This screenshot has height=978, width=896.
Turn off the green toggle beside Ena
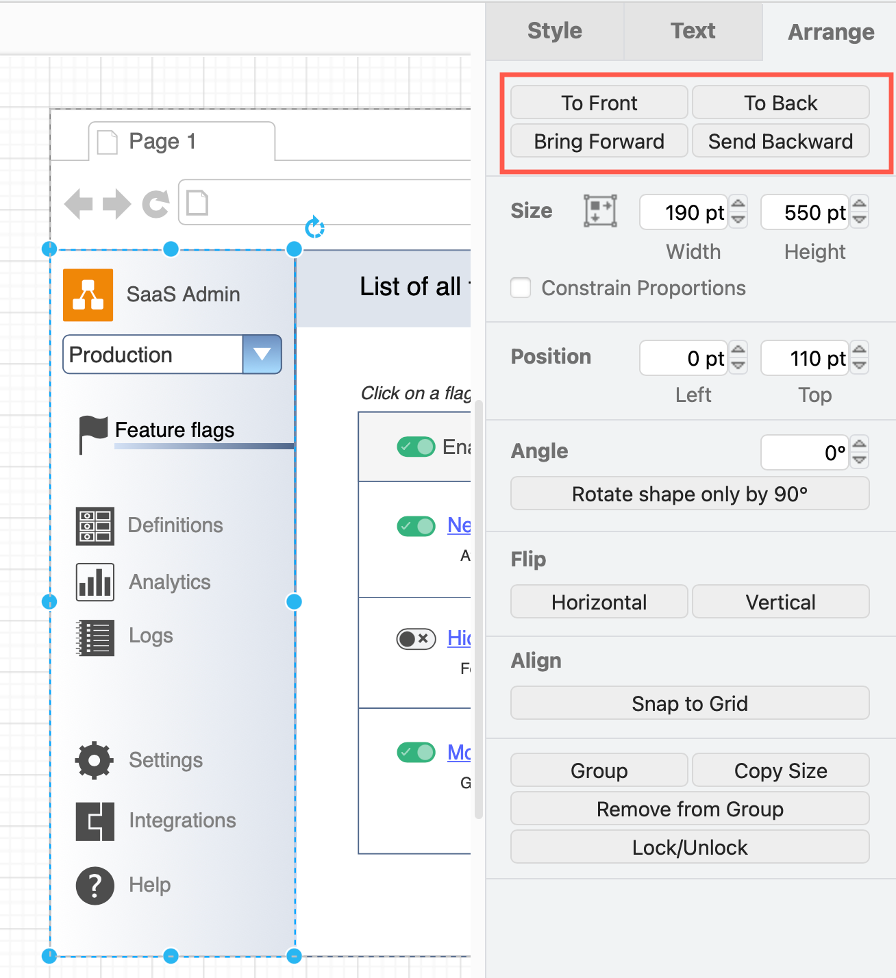coord(416,447)
